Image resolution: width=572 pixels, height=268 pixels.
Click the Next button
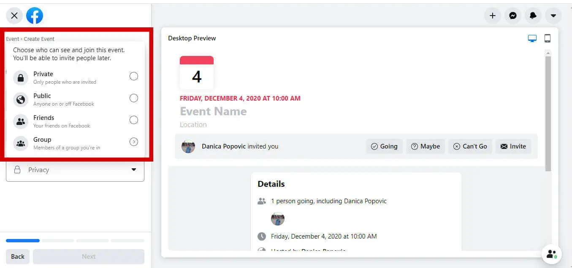[x=89, y=256]
